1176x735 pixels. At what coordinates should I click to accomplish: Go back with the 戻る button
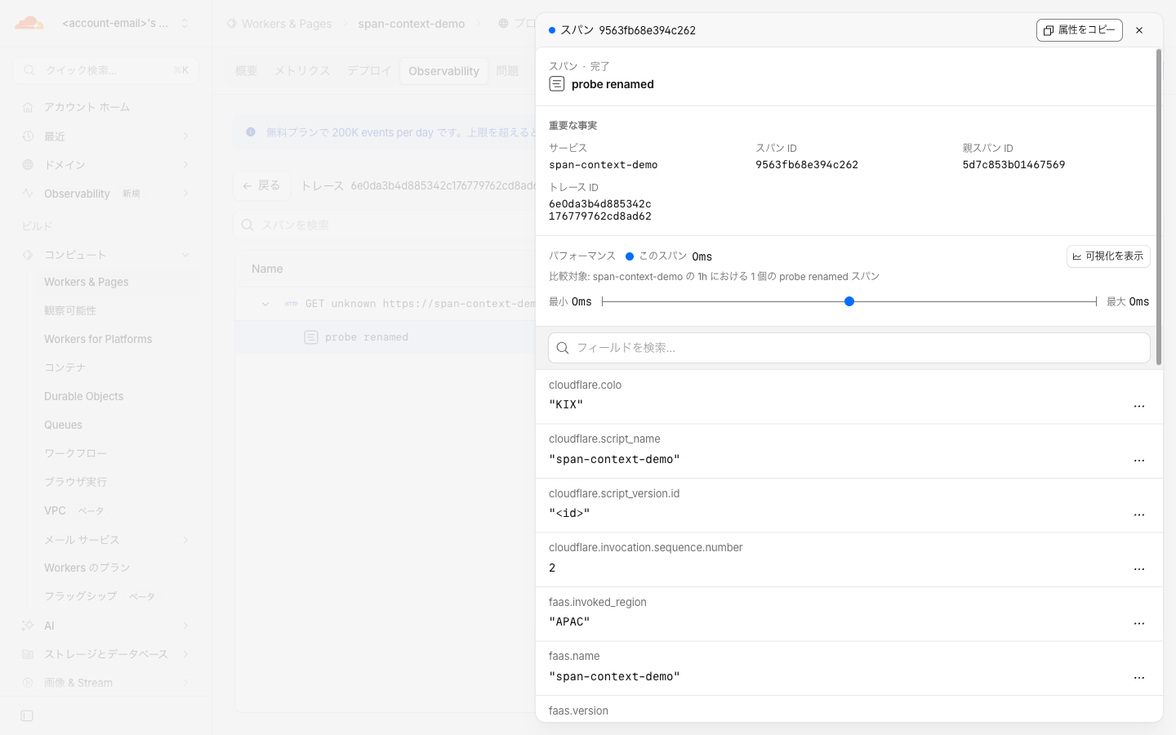pos(261,185)
